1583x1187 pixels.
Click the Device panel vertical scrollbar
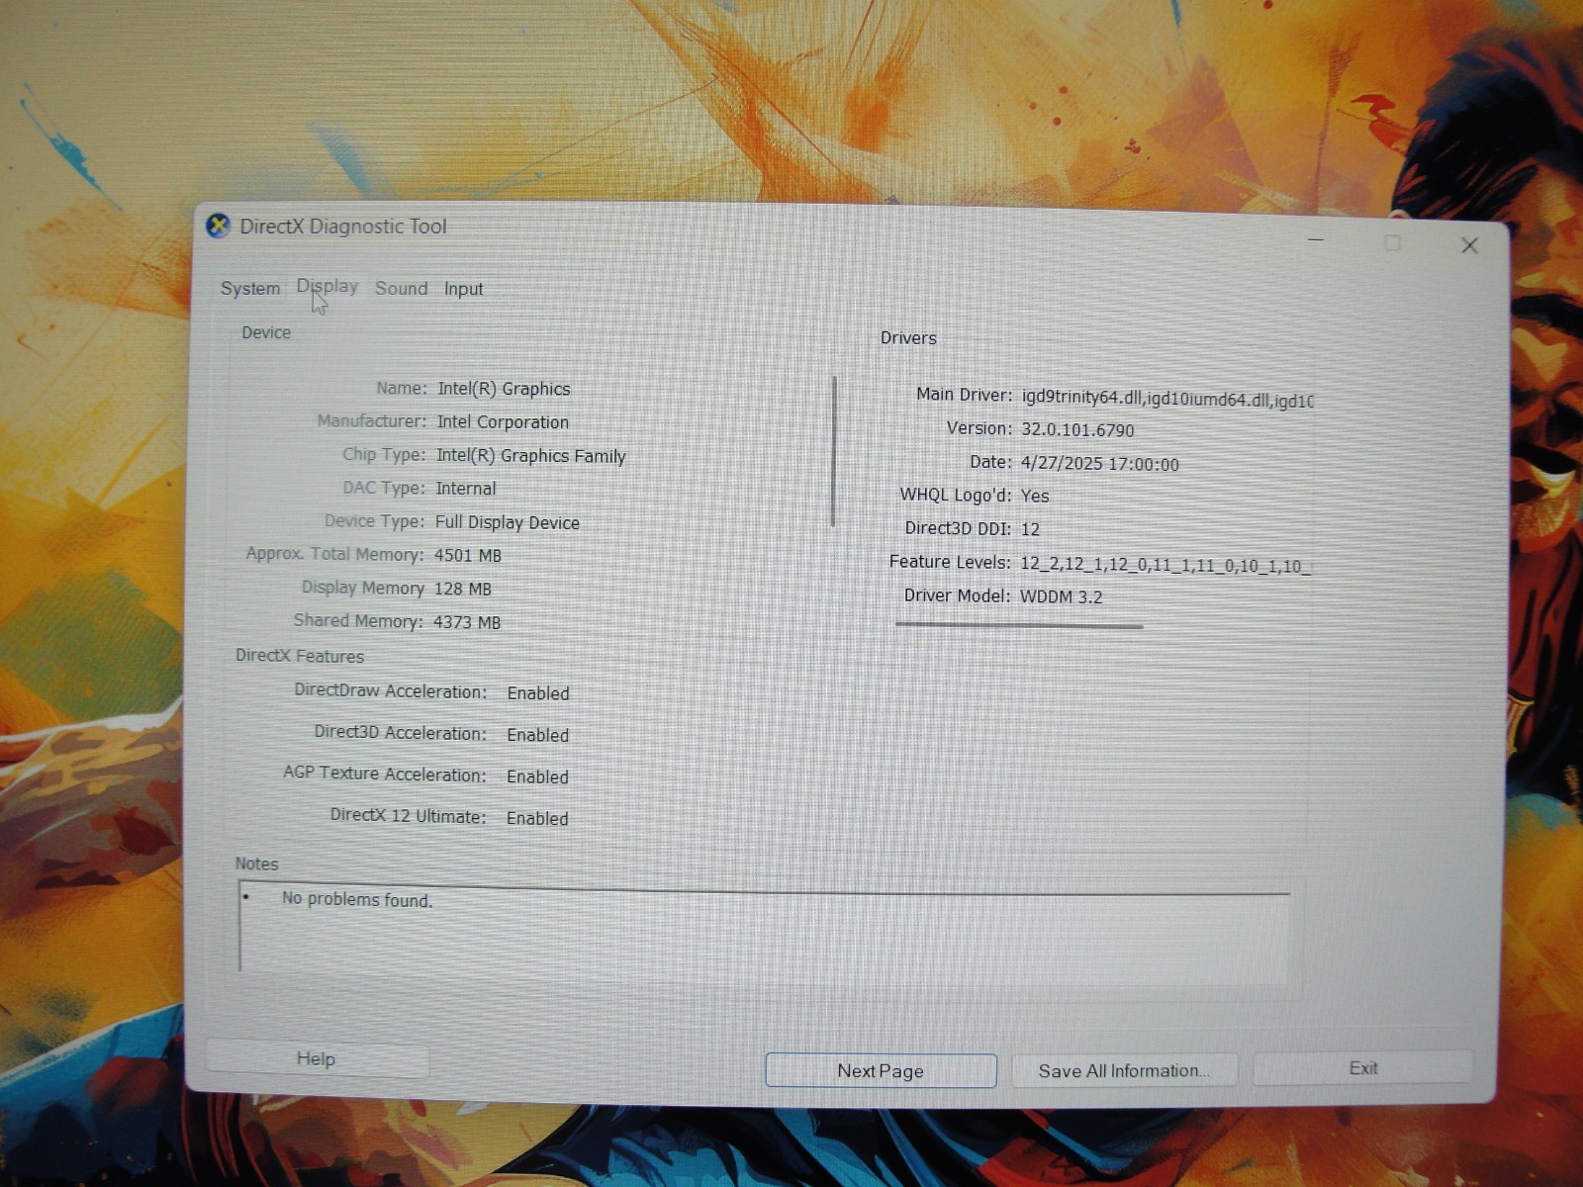tap(834, 451)
